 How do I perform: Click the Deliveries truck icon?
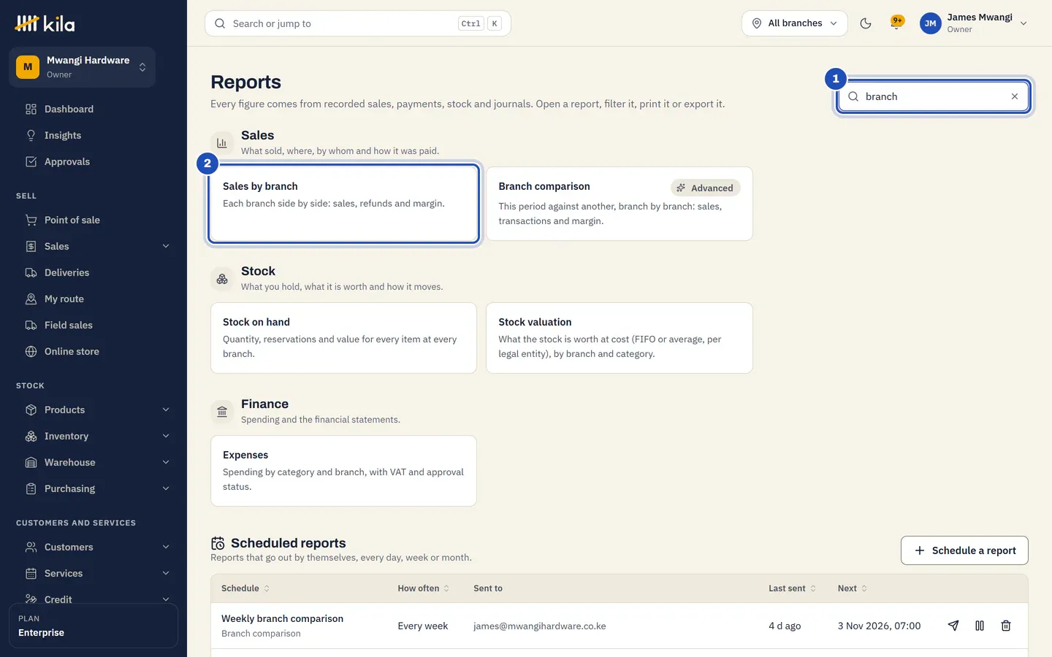tap(31, 272)
